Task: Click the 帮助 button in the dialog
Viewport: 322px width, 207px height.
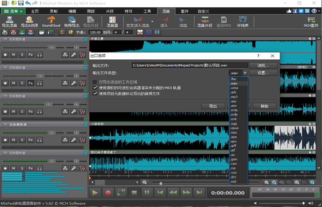Action: tap(264, 106)
